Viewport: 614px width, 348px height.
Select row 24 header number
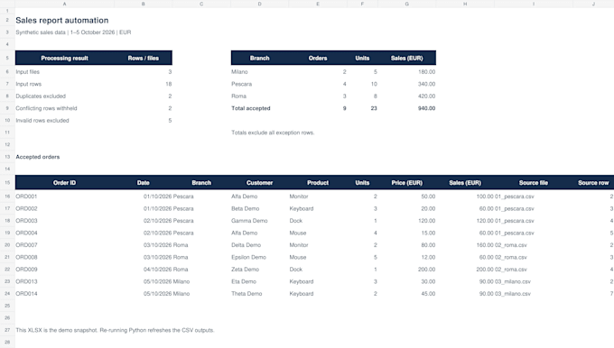7,294
